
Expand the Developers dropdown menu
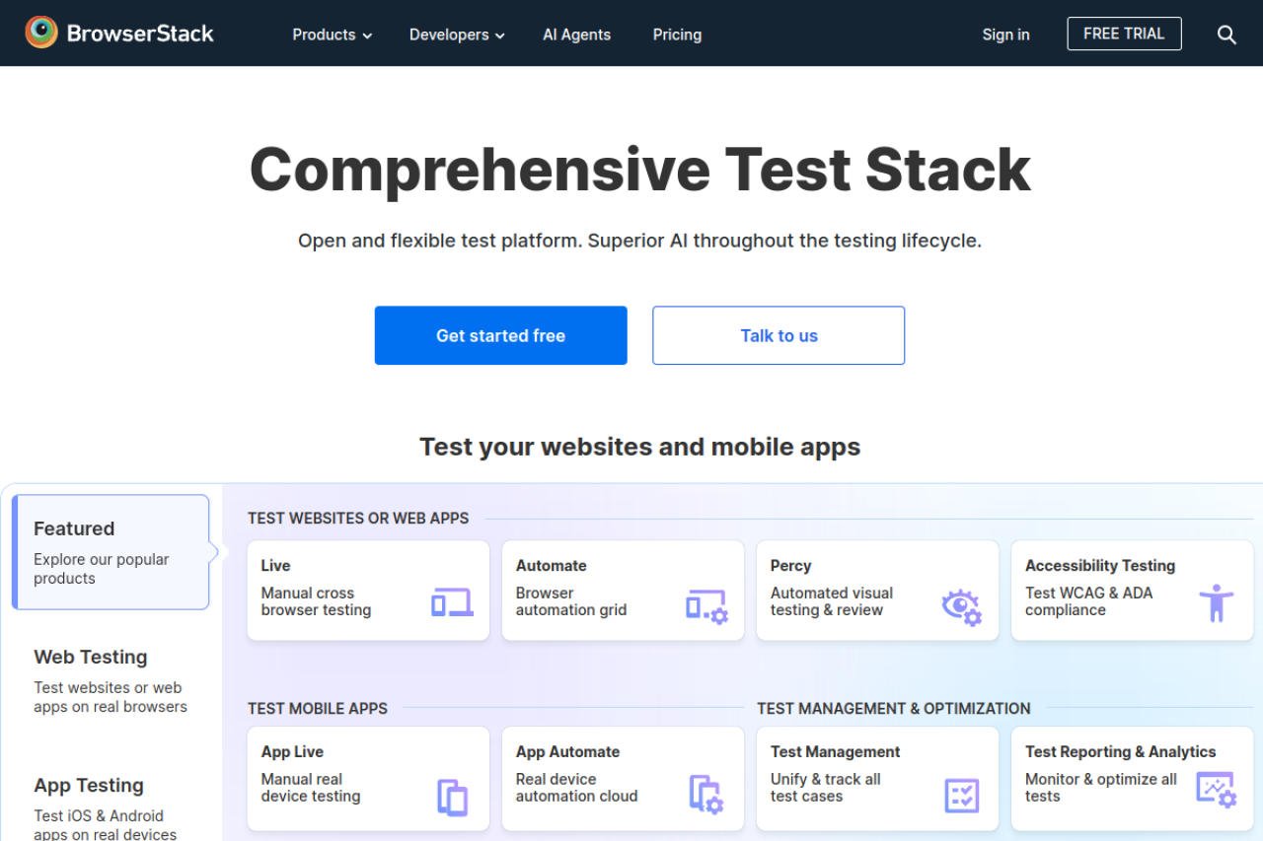(x=457, y=35)
